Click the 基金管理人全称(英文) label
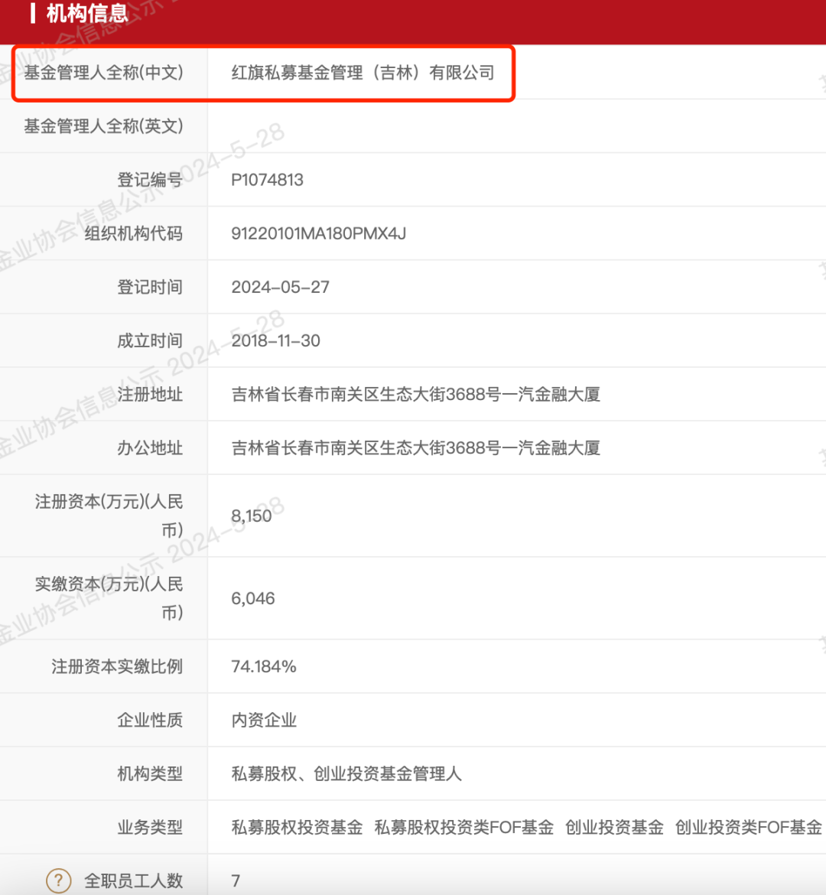826x895 pixels. 103,126
